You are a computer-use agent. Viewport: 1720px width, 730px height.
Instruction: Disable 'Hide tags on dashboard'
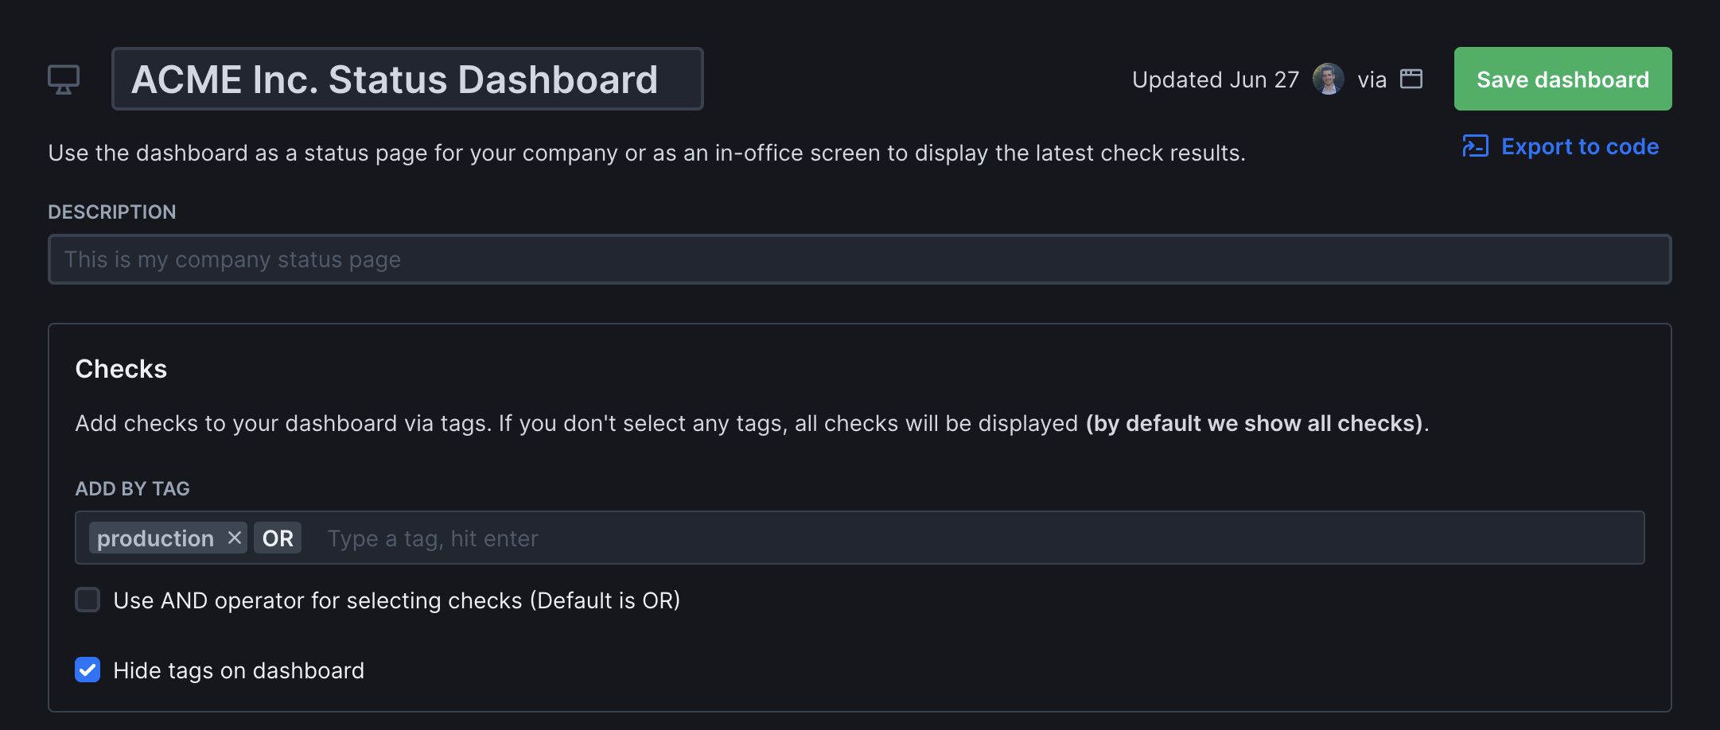pos(88,670)
